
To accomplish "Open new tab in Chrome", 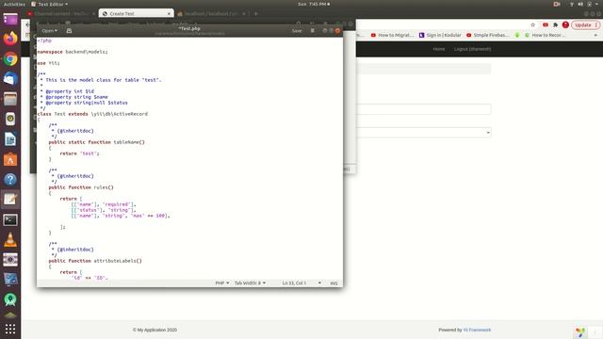I will (256, 13).
